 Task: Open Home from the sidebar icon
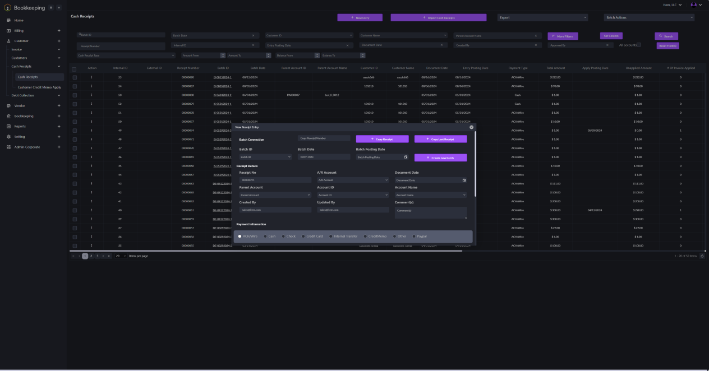[x=8, y=19]
